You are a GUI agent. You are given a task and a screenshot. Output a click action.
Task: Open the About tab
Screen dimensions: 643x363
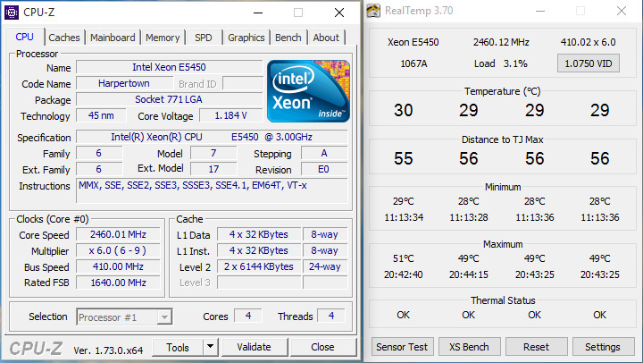pos(327,38)
